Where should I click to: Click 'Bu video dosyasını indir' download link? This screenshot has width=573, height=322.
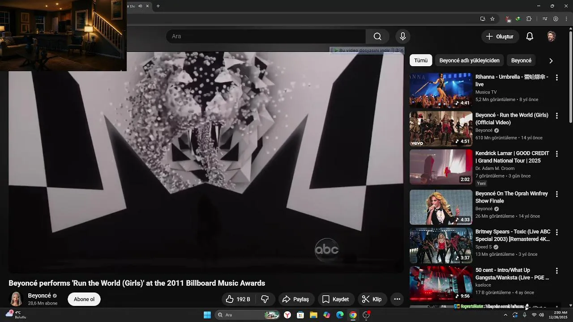click(364, 51)
